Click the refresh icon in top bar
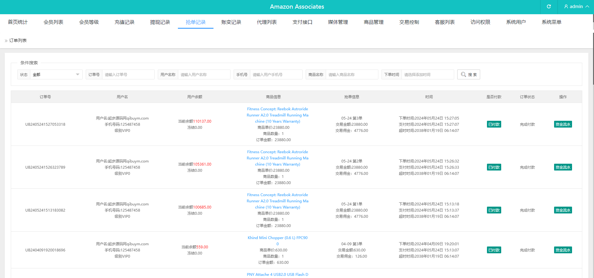Image resolution: width=594 pixels, height=278 pixels. (549, 6)
